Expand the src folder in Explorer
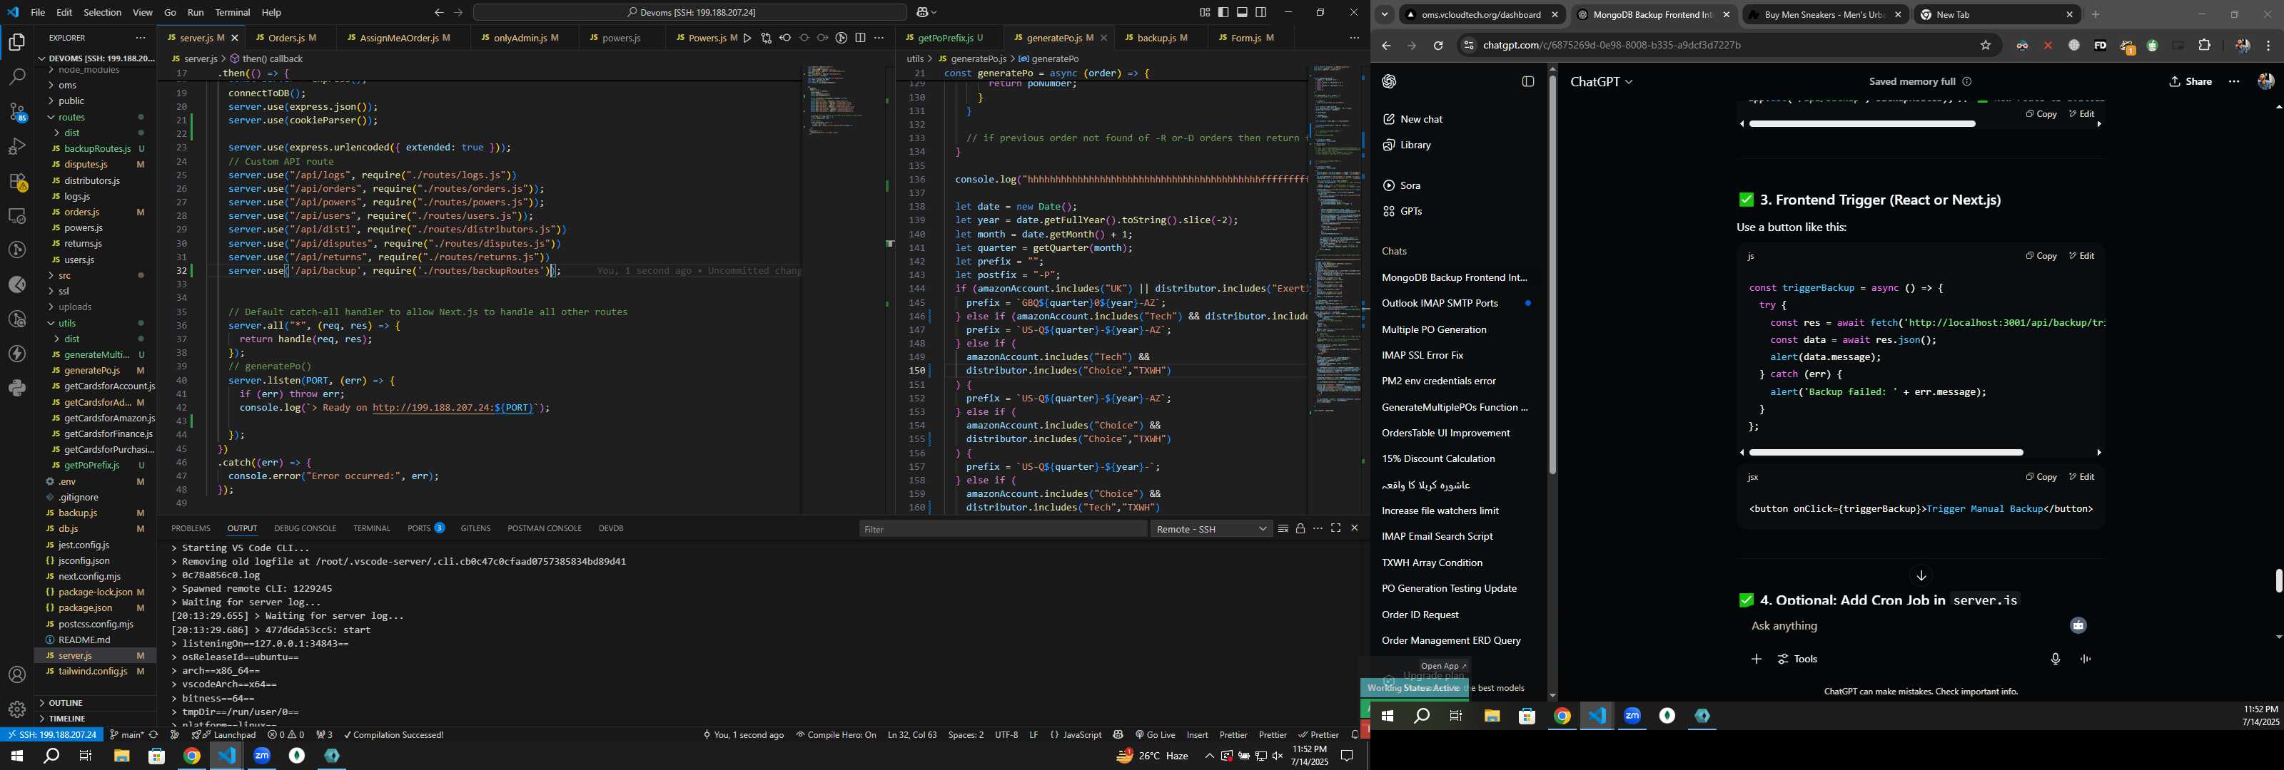This screenshot has height=770, width=2284. click(x=96, y=276)
